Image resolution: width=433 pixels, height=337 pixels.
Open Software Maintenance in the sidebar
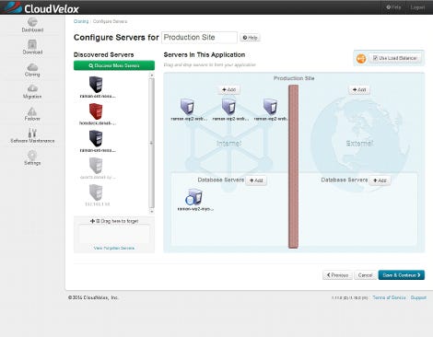[x=32, y=135]
